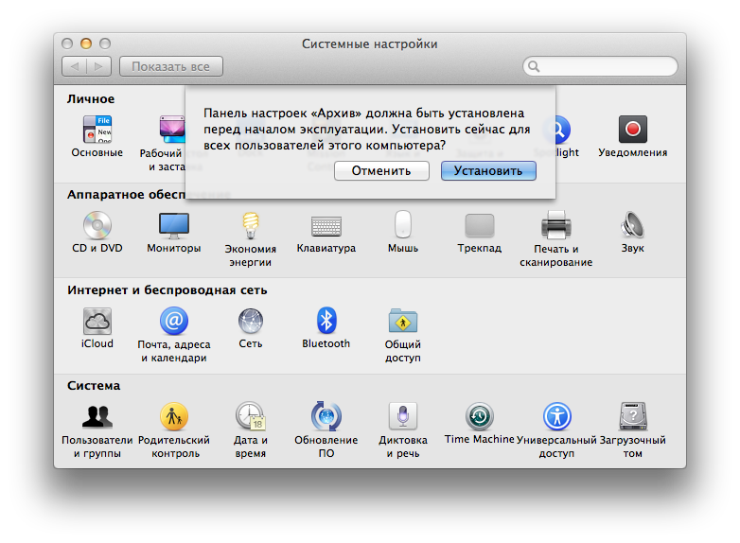Open the Уведомления preferences icon

(x=632, y=131)
